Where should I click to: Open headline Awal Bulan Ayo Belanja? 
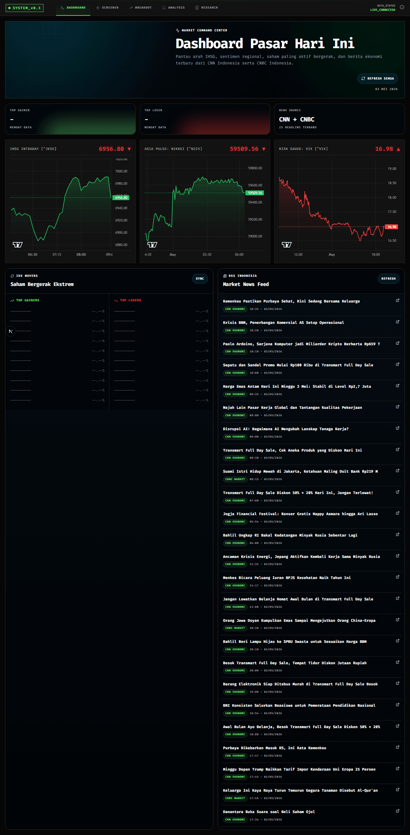pyautogui.click(x=302, y=727)
